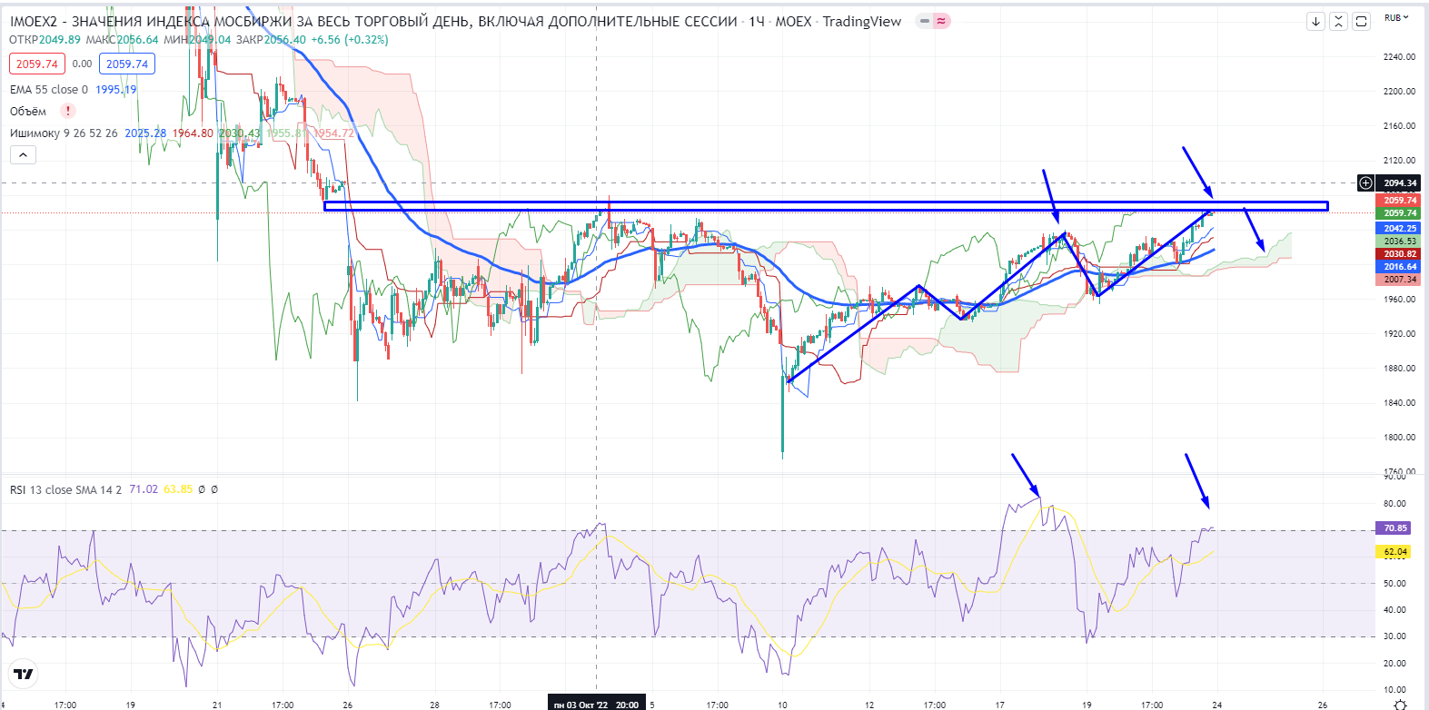Select the EMA 55 close indicator label

tap(49, 89)
